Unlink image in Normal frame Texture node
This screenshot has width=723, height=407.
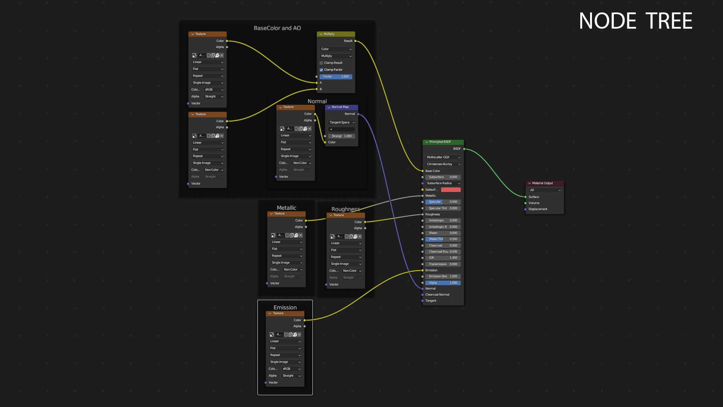(x=310, y=129)
